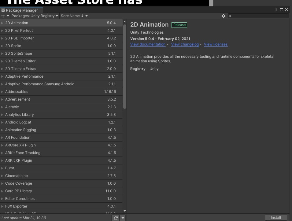Image resolution: width=292 pixels, height=221 pixels.
Task: Open the View documentation link
Action: pos(148,44)
